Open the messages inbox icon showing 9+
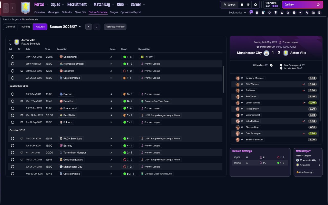 tap(251, 12)
